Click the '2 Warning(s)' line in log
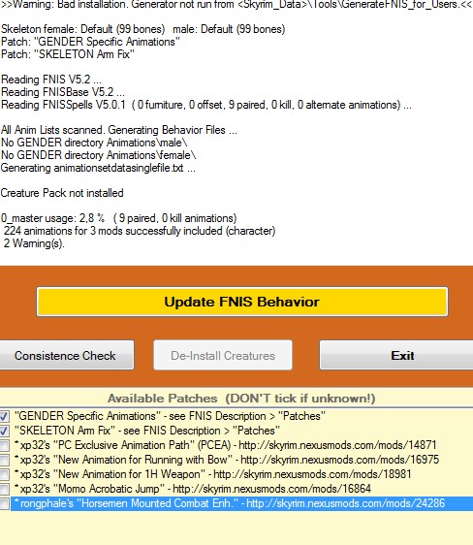Image resolution: width=473 pixels, height=545 pixels. coord(34,243)
